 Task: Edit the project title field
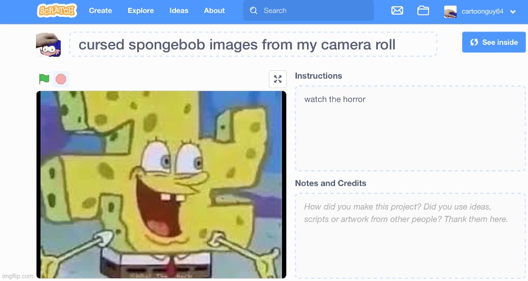[x=253, y=44]
